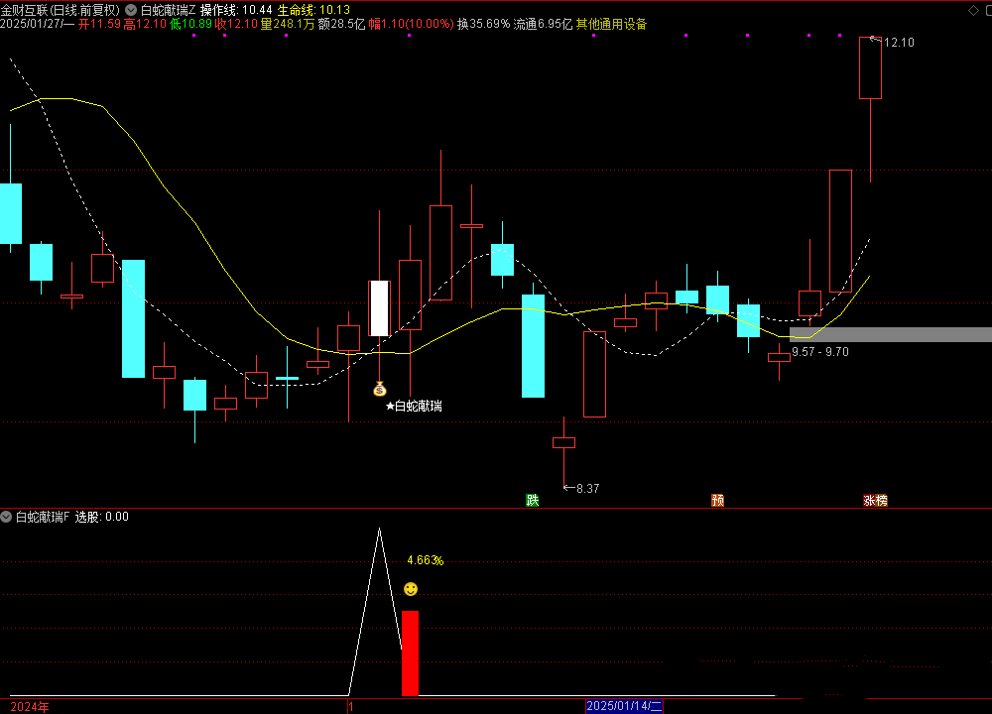Open the 白蛇献瑞Z indicator dropdown arrow
This screenshot has height=714, width=992.
(131, 10)
